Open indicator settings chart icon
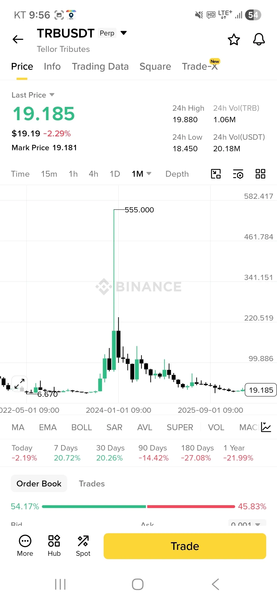Image resolution: width=277 pixels, height=601 pixels. click(x=266, y=427)
